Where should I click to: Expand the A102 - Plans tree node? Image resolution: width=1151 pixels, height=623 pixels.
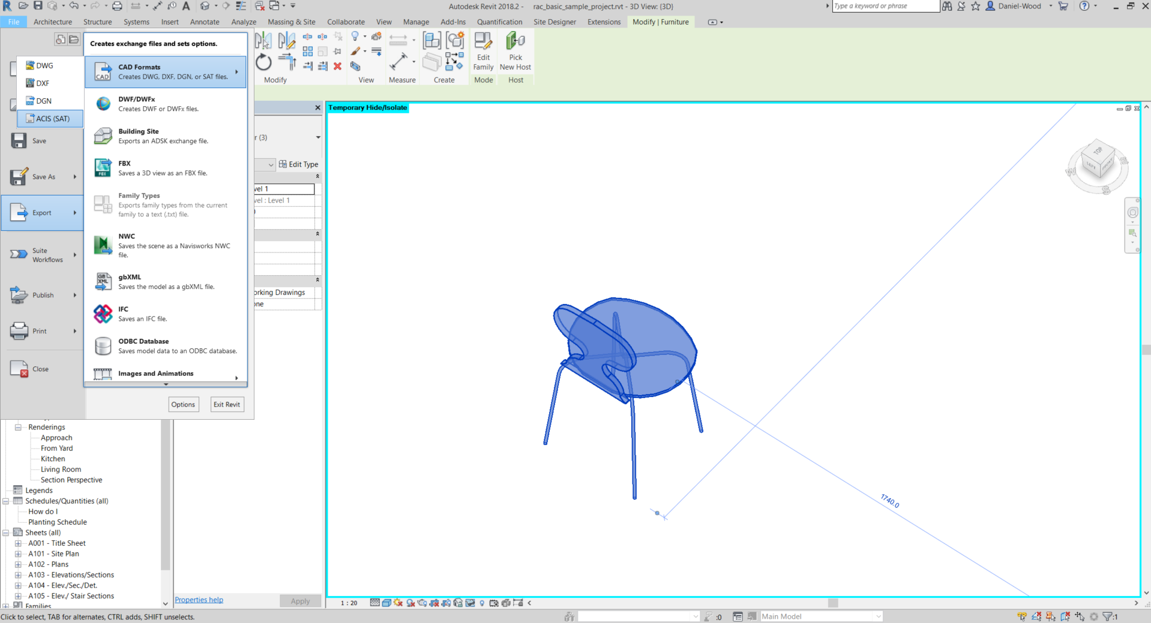(x=18, y=564)
